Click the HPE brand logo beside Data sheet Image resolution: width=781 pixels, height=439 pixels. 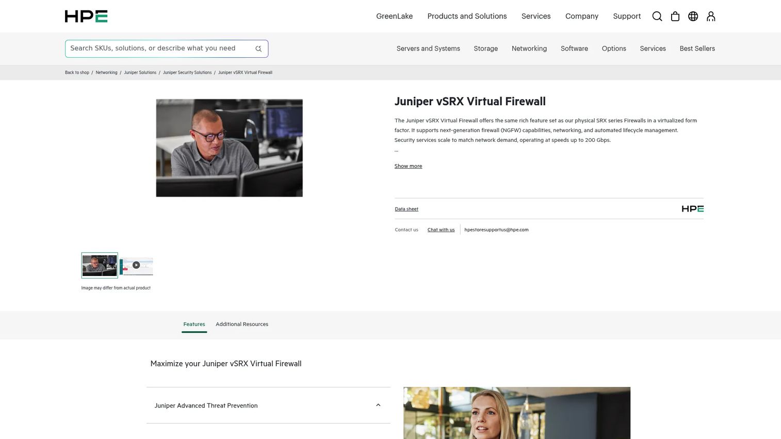(692, 209)
